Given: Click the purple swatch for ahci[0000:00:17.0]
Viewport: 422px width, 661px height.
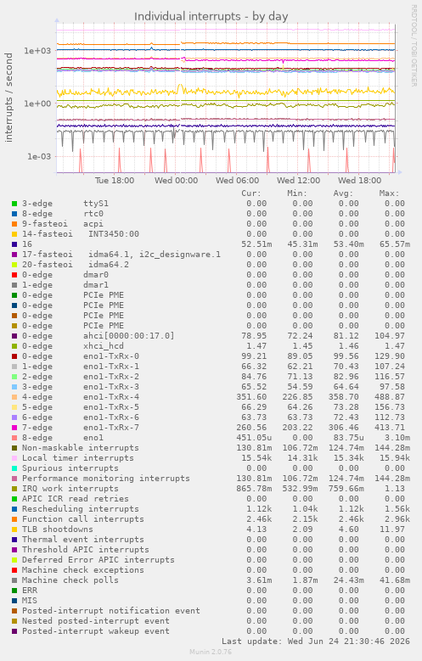Looking at the screenshot, I should (x=14, y=336).
